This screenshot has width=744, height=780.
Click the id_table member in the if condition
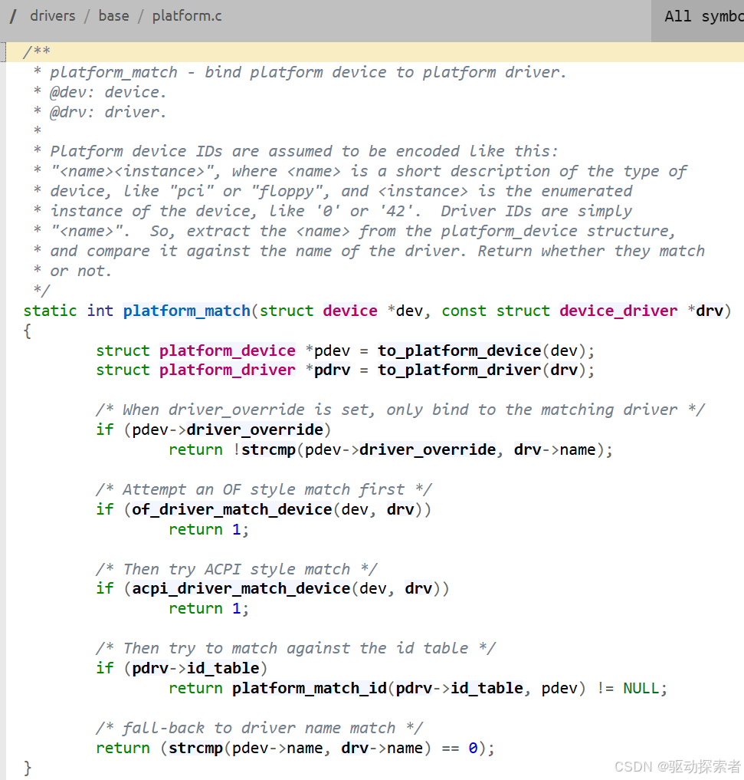224,668
